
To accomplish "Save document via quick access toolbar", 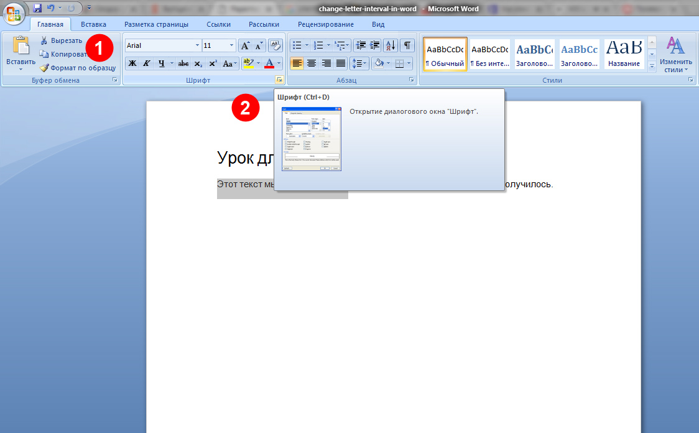I will tap(37, 8).
